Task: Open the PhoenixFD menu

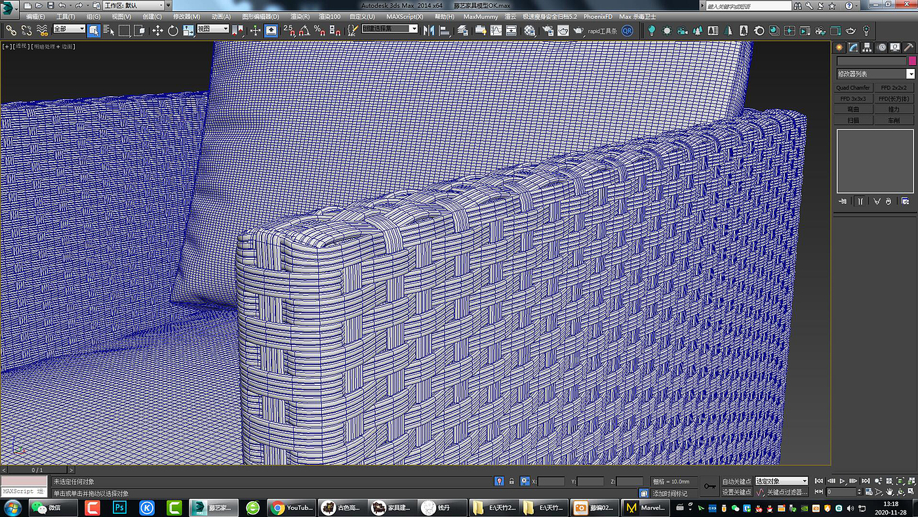Action: coord(597,16)
